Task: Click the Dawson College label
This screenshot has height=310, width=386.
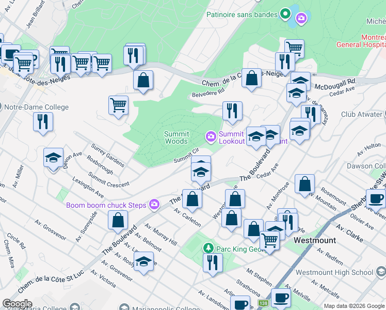Action: click(366, 166)
